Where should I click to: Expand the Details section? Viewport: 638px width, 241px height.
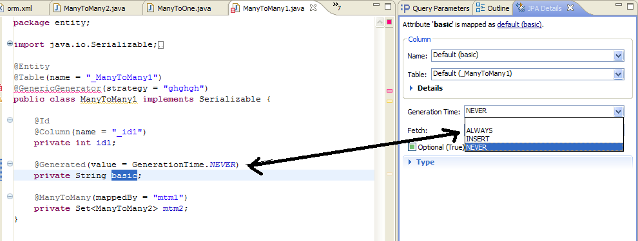click(x=411, y=88)
